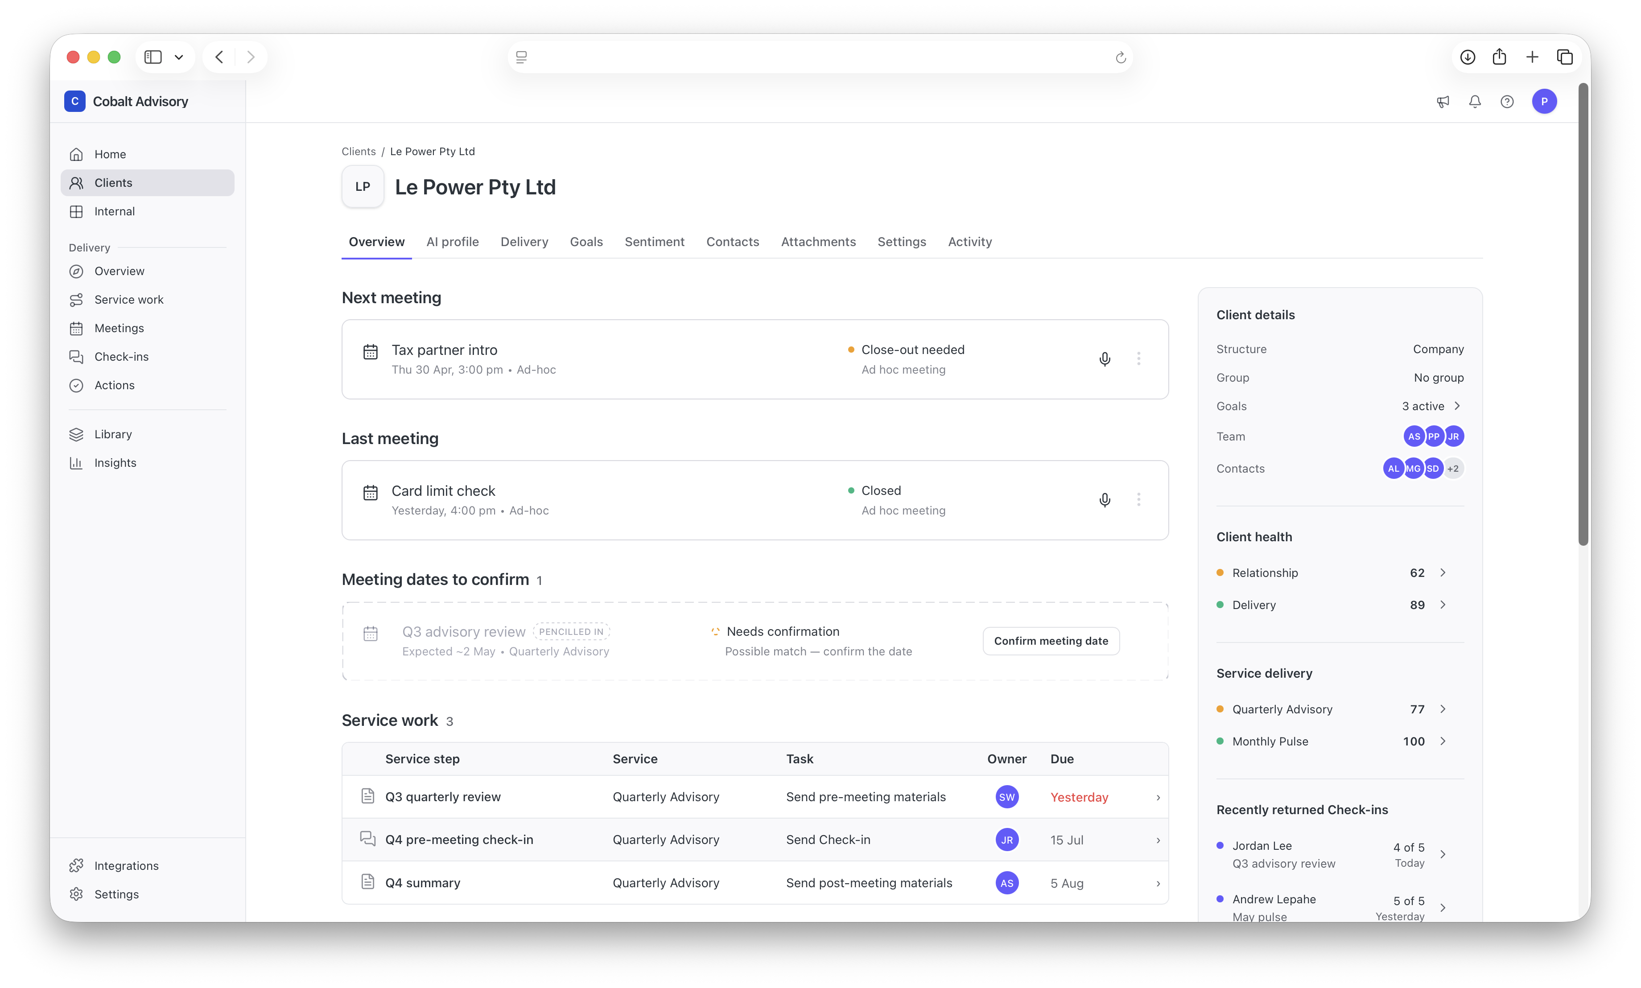Click Confirm meeting date button
The image size is (1641, 988).
(x=1051, y=641)
